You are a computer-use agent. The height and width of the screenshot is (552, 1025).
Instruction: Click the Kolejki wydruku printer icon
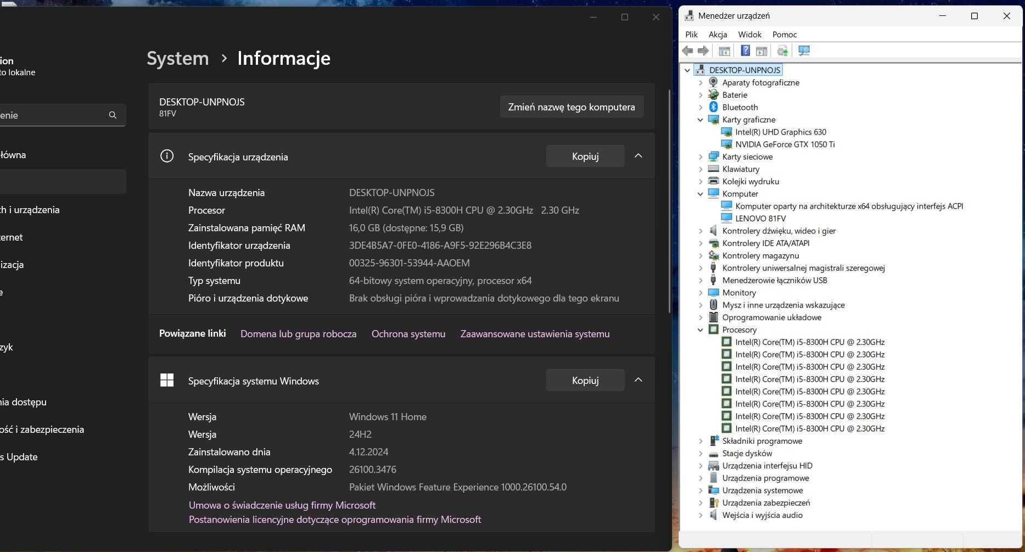713,181
